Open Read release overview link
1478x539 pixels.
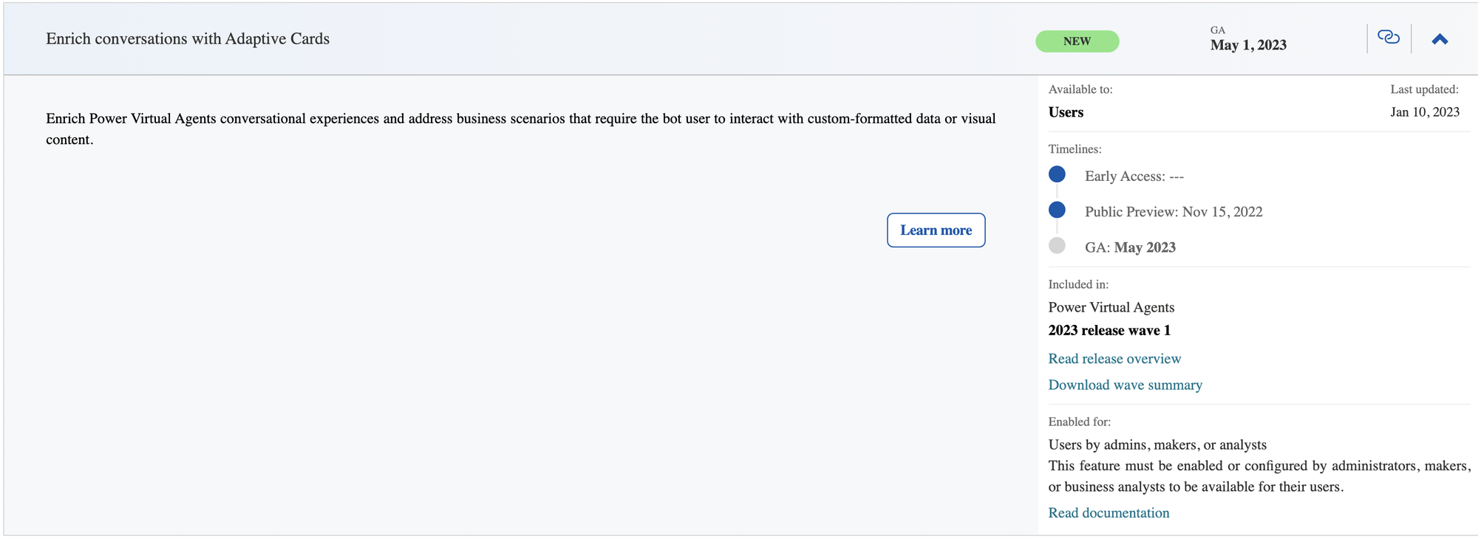(1114, 359)
